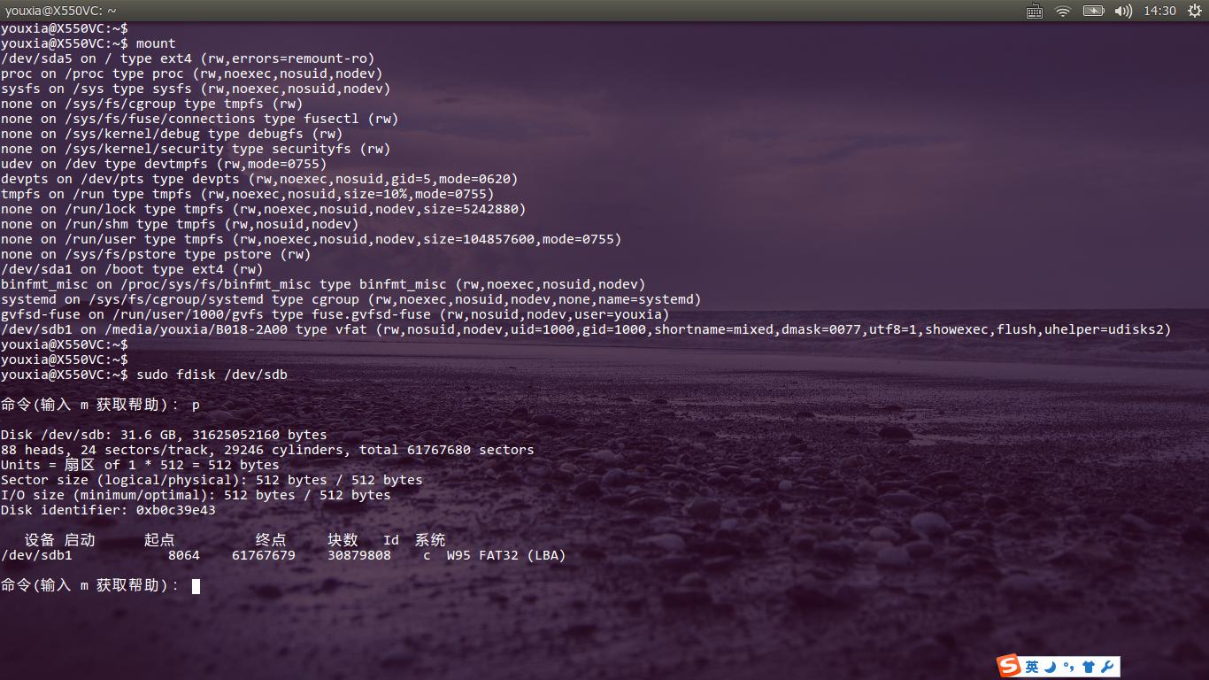Click the 'sudo fdisk /dev/sdb' command text
The width and height of the screenshot is (1209, 680).
(x=212, y=375)
